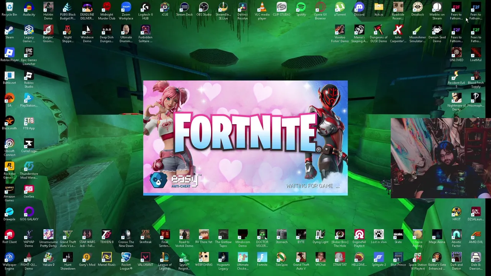
Task: Click the webcam overlay video feed
Action: click(x=441, y=158)
